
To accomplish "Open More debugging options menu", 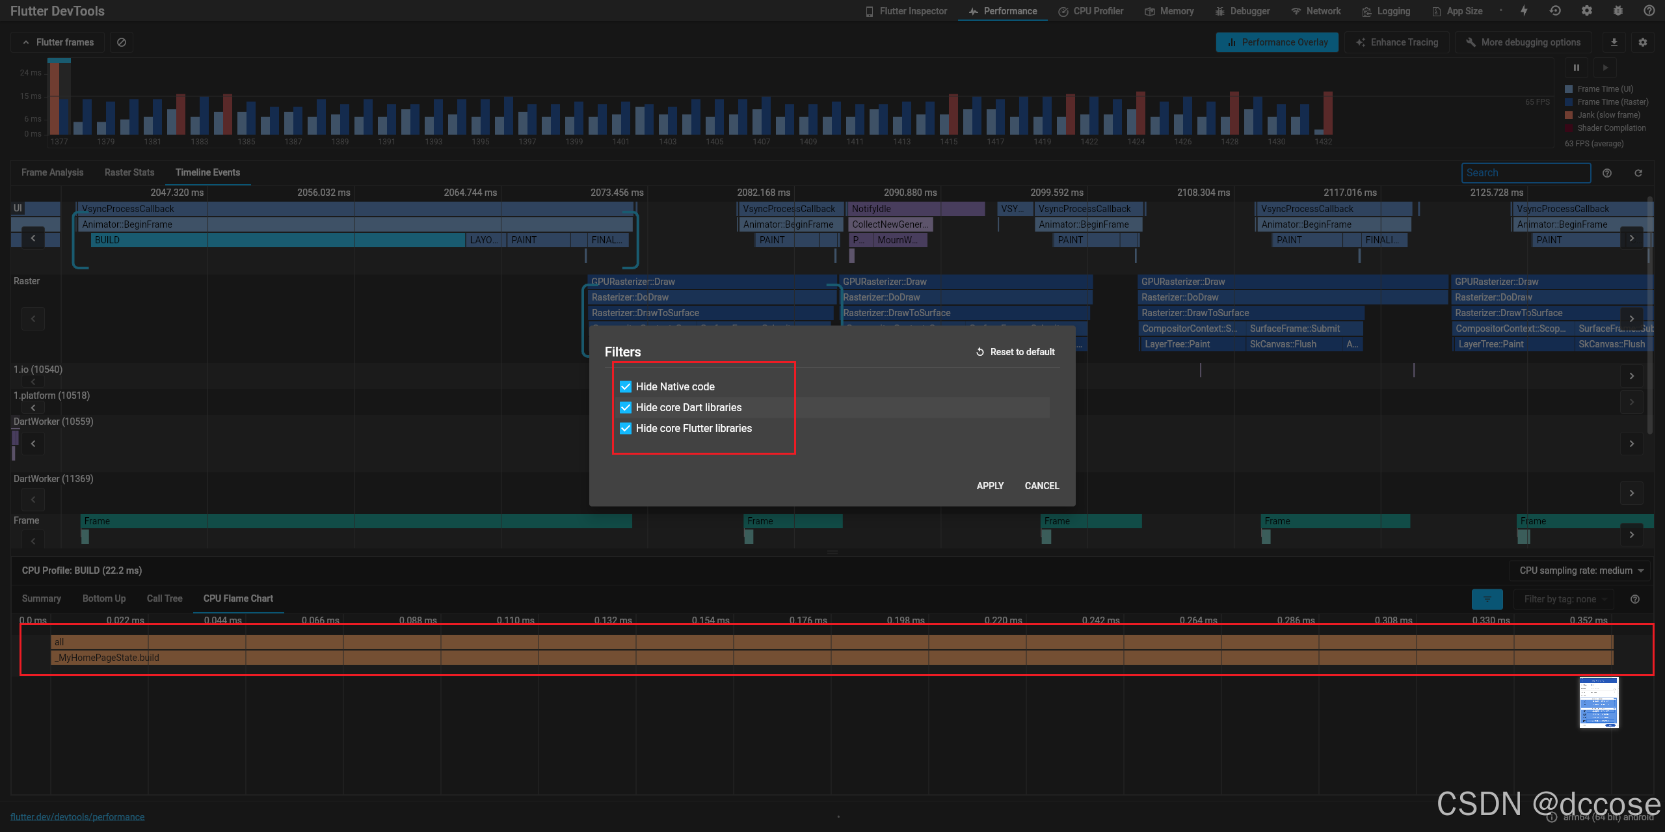I will point(1523,42).
